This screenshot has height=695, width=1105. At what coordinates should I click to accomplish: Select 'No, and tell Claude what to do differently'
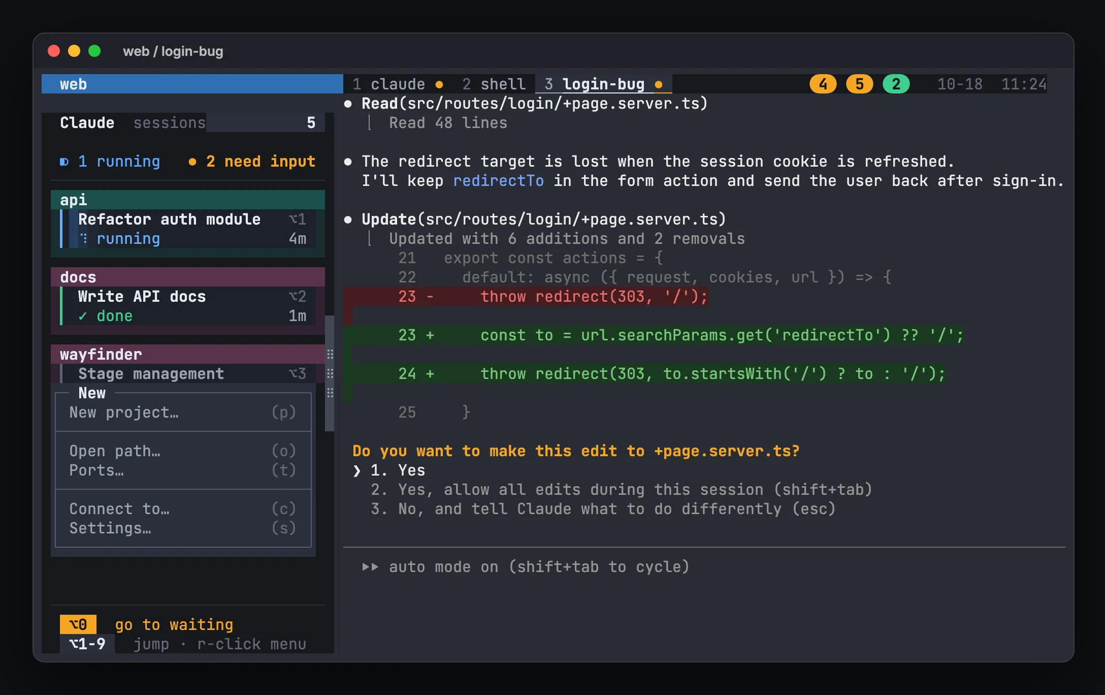[603, 509]
